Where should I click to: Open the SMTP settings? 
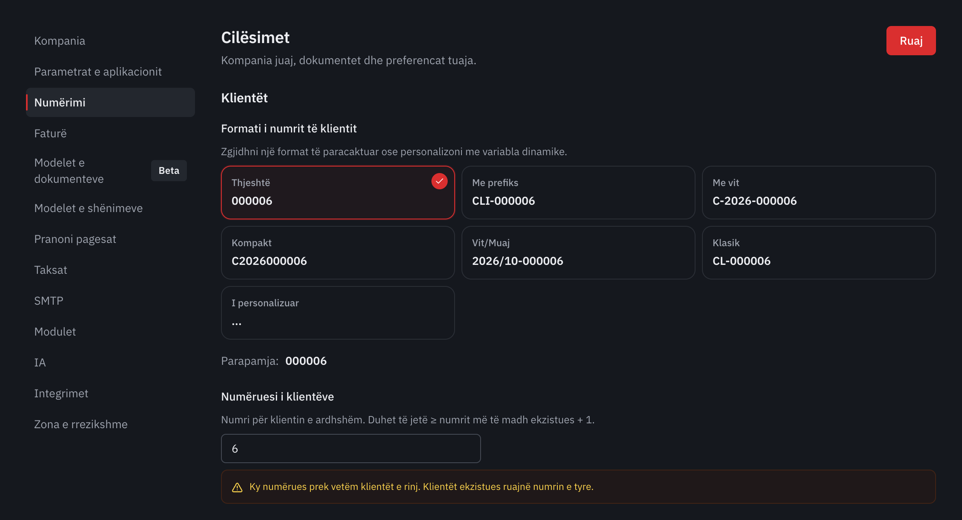(110, 301)
